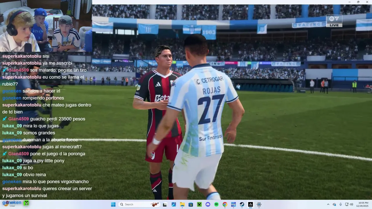Click chat message 'somos grandes'
This screenshot has height=209, width=372.
pos(39,133)
